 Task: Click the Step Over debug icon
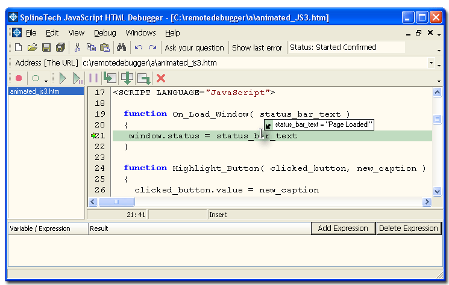point(127,78)
